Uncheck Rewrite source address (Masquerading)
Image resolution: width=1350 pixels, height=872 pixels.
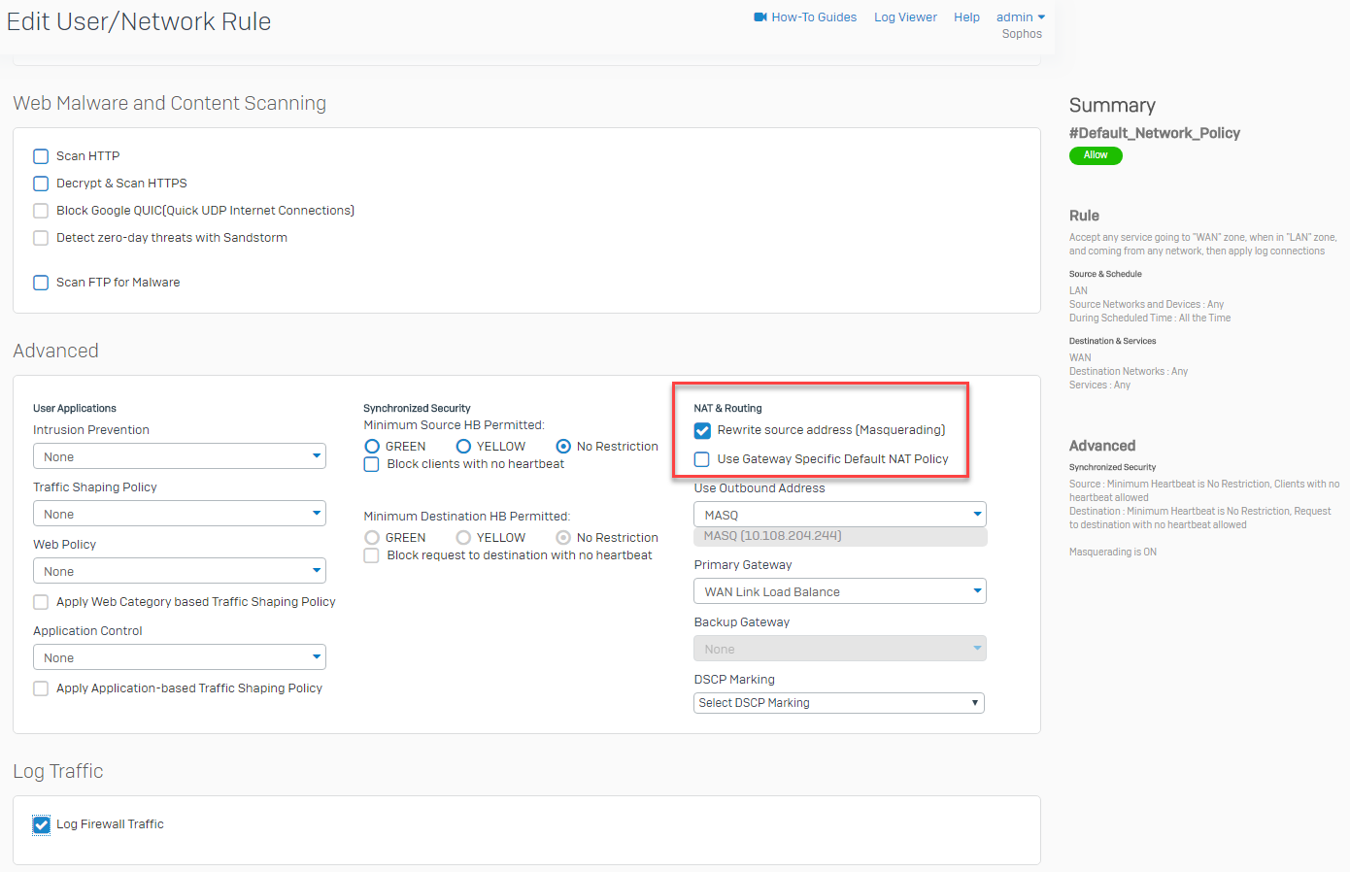point(702,430)
